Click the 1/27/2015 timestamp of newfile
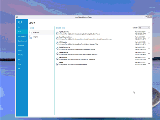Screen dimensions: 160x120 point(140,64)
